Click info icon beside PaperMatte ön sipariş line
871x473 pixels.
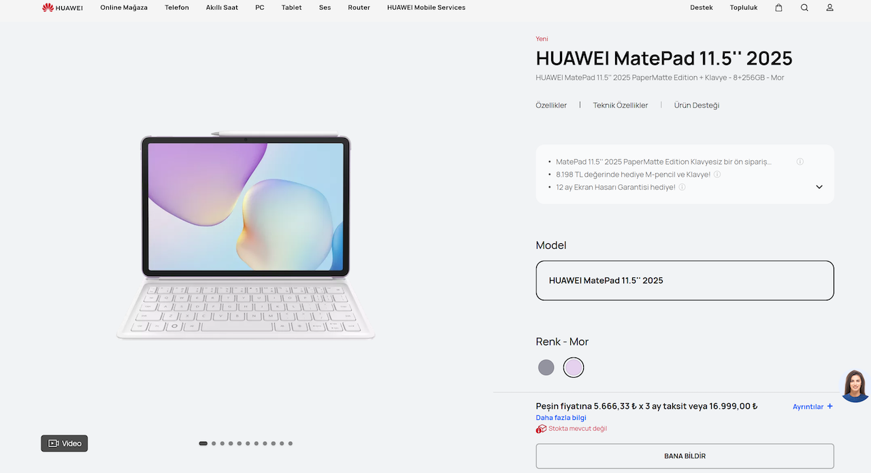800,162
